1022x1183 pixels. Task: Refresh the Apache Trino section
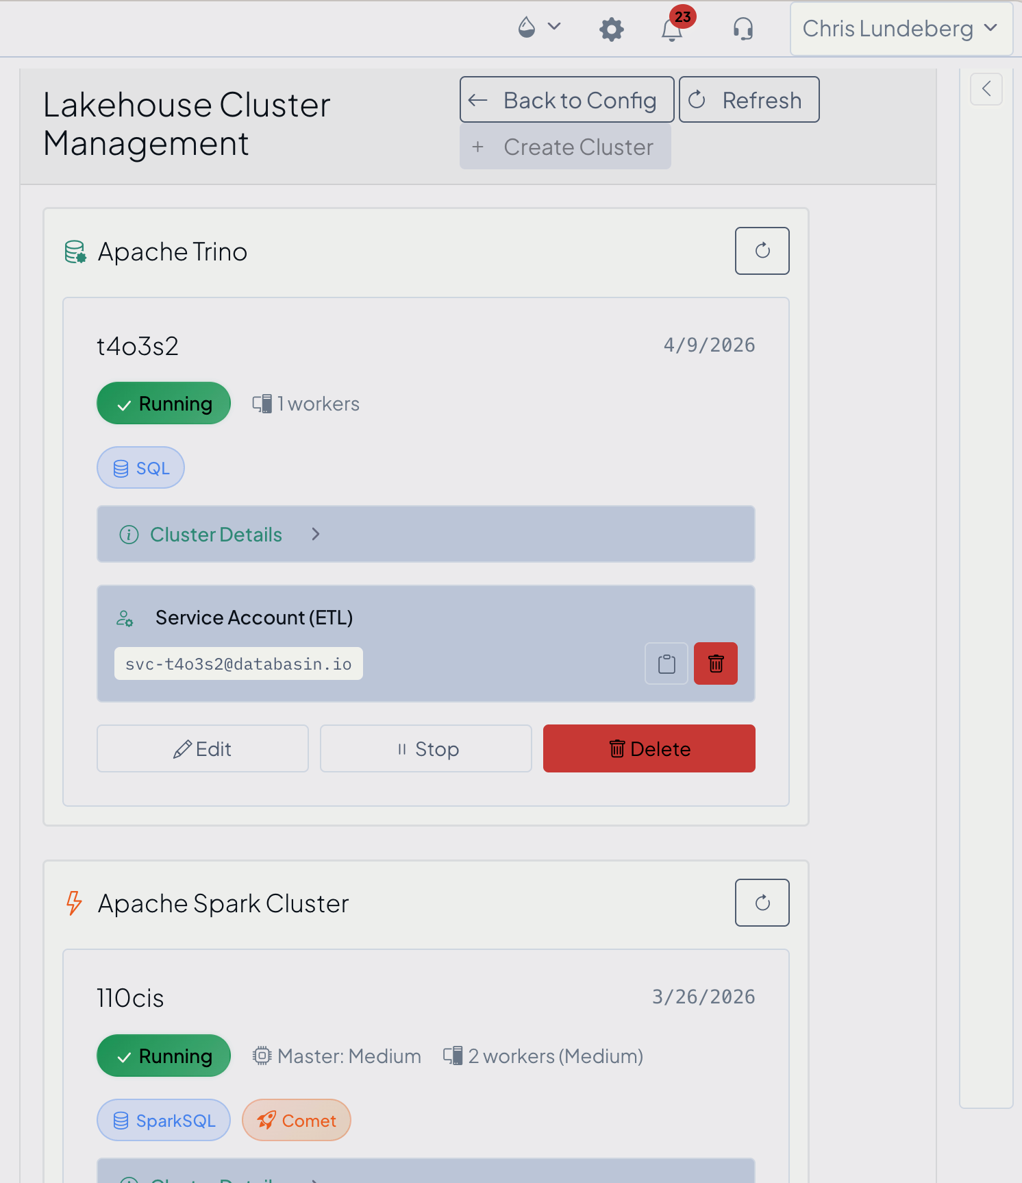[762, 251]
